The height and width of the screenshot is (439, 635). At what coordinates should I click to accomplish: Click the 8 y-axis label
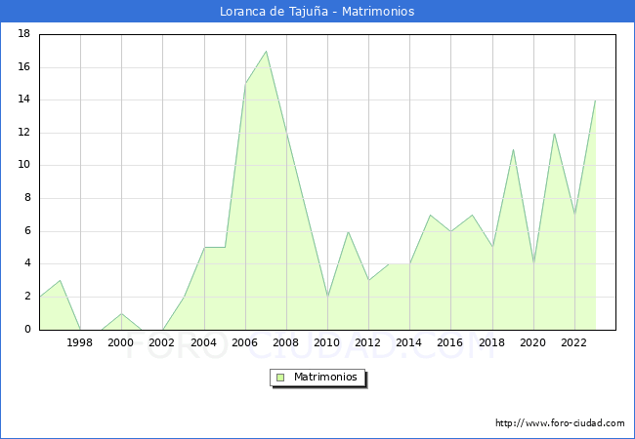pyautogui.click(x=27, y=198)
